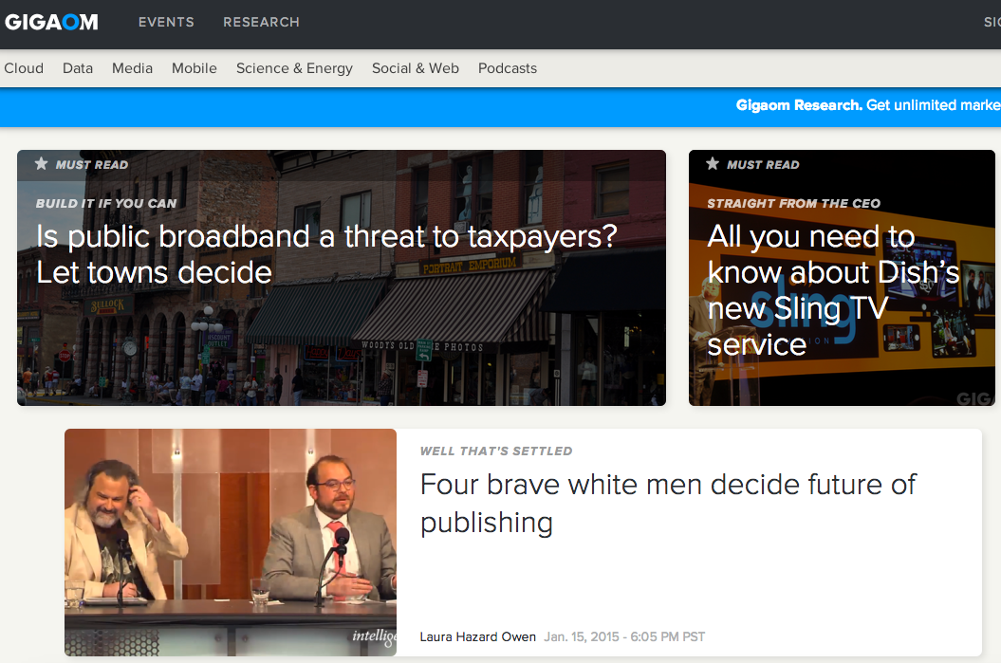The width and height of the screenshot is (1001, 663).
Task: Switch to Science & Energy category
Action: pyautogui.click(x=294, y=68)
